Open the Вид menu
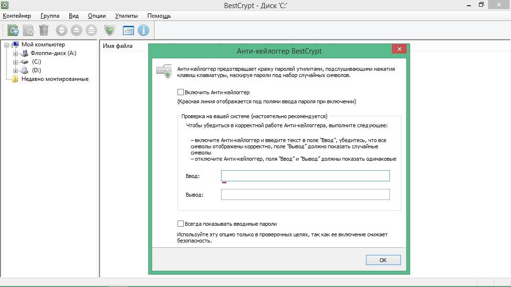Image resolution: width=511 pixels, height=287 pixels. point(74,16)
